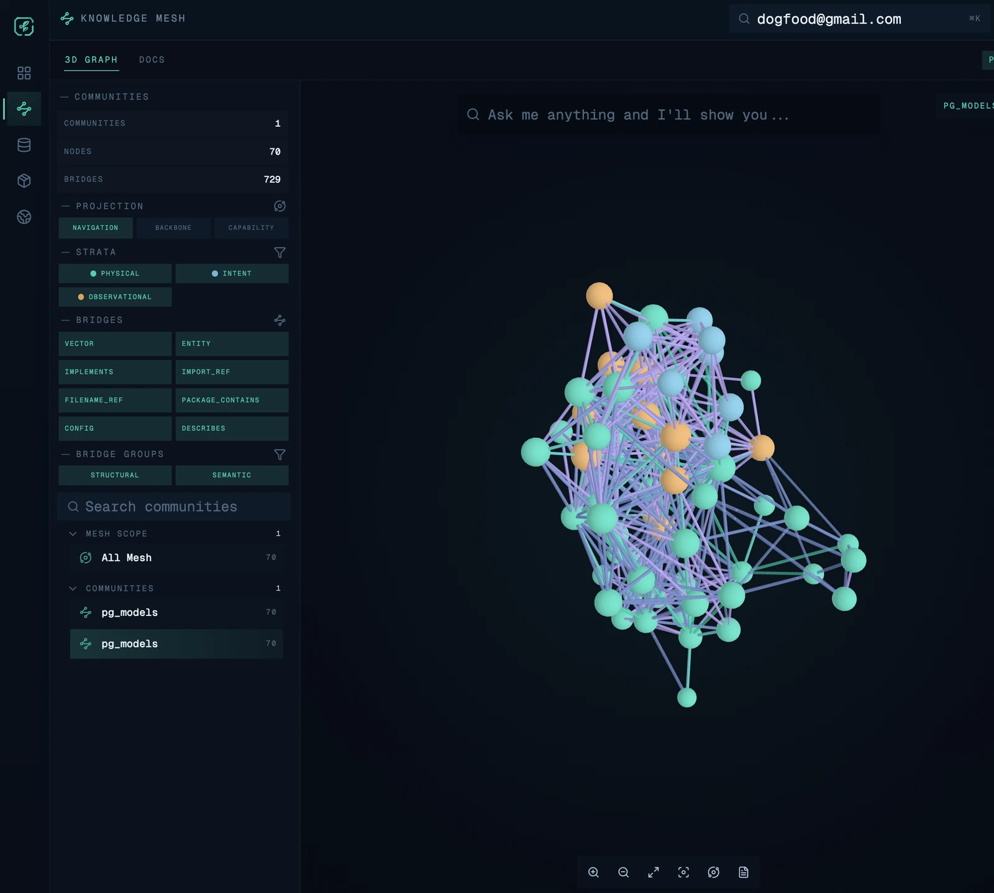Viewport: 994px width, 893px height.
Task: Click the Search communities input field
Action: [180, 507]
